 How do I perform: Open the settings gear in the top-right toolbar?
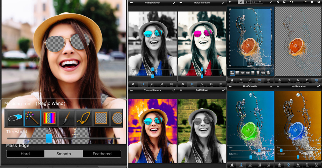point(319,2)
